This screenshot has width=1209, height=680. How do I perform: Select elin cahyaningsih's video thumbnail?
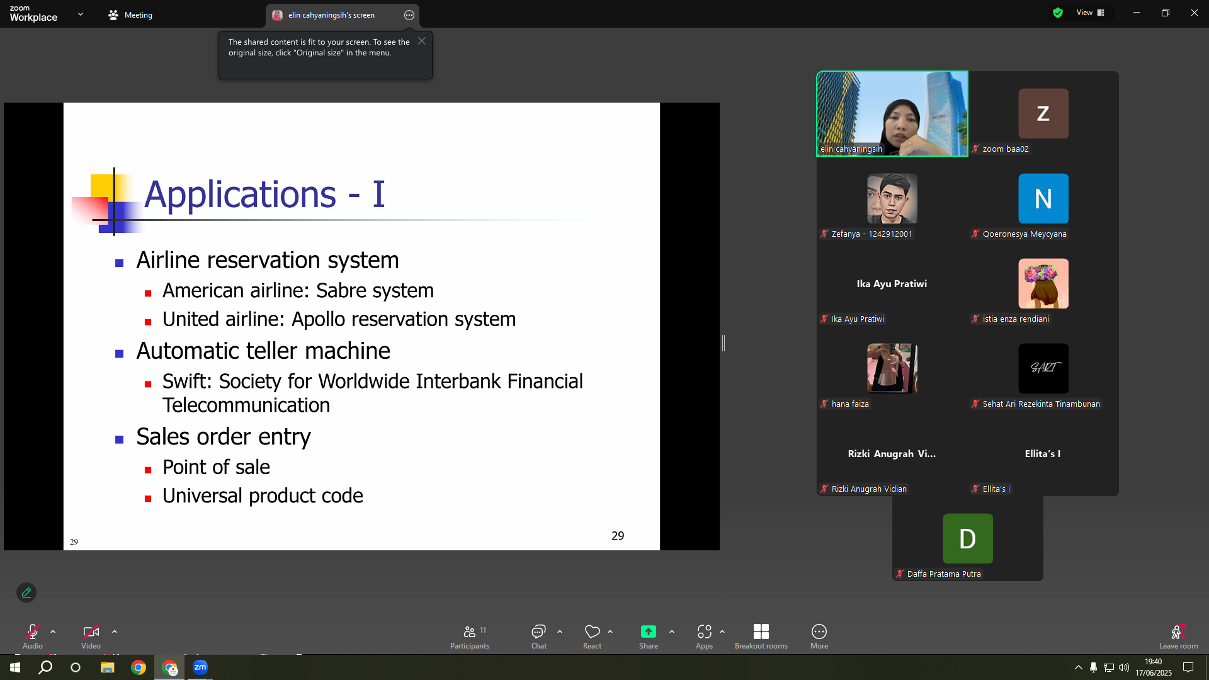(892, 113)
